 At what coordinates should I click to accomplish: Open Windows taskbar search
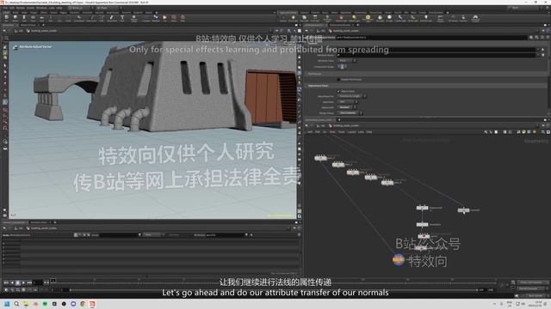16,304
